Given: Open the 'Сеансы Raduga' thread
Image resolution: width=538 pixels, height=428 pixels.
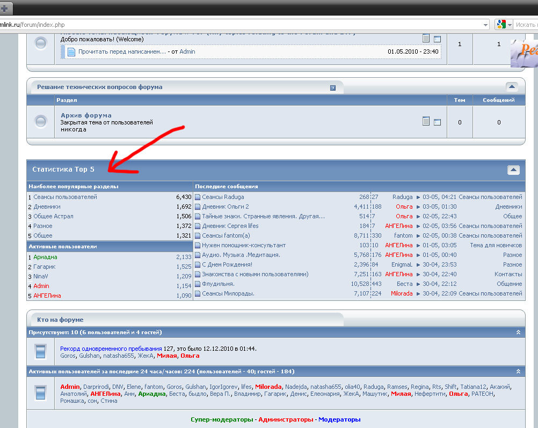Looking at the screenshot, I should (223, 197).
